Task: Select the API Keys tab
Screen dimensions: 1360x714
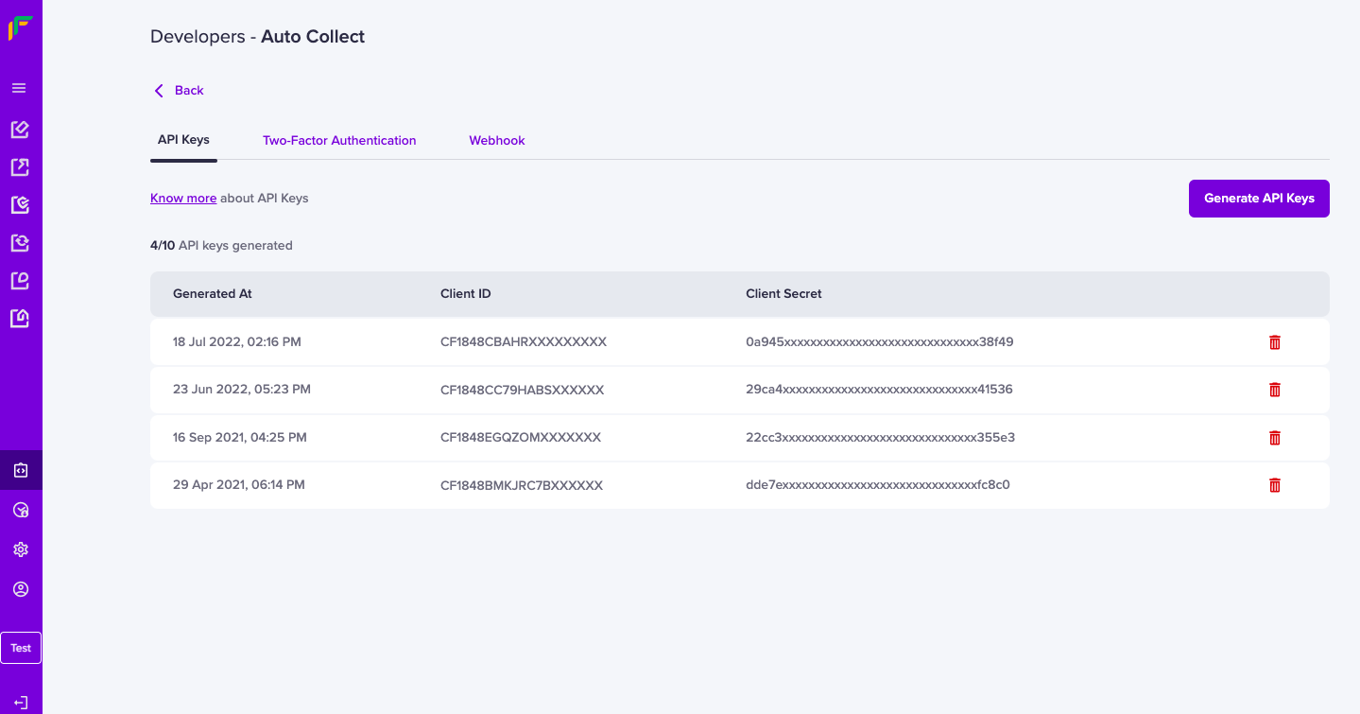Action: (x=183, y=140)
